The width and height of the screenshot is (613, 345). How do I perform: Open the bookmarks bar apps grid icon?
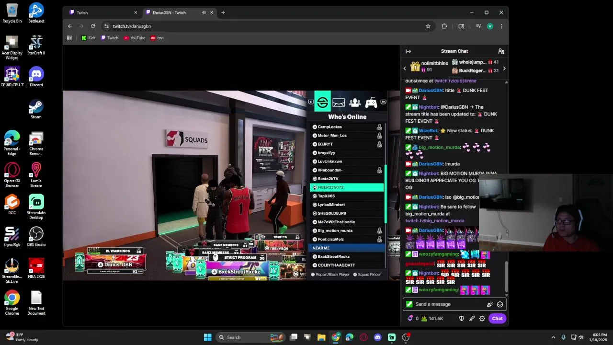[x=69, y=38]
